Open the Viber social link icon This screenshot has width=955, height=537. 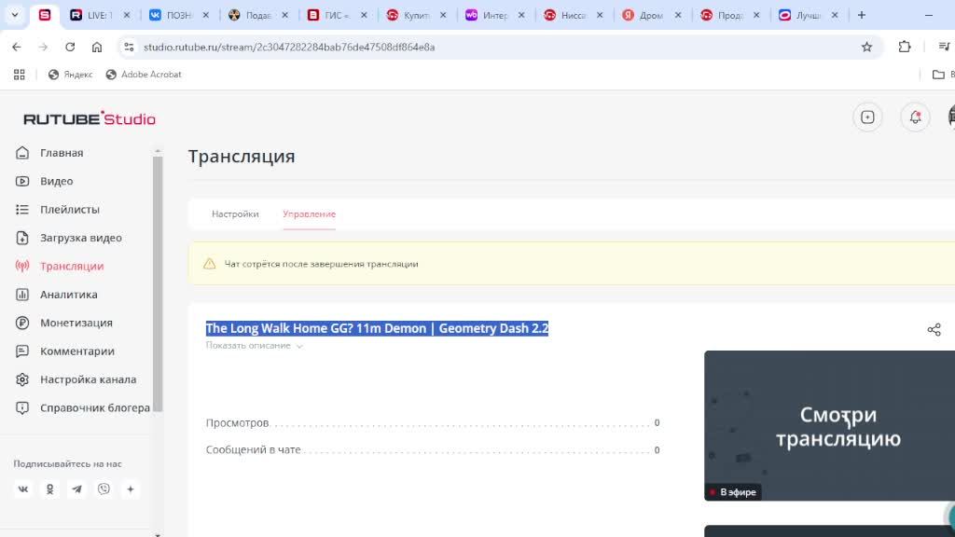coord(104,489)
